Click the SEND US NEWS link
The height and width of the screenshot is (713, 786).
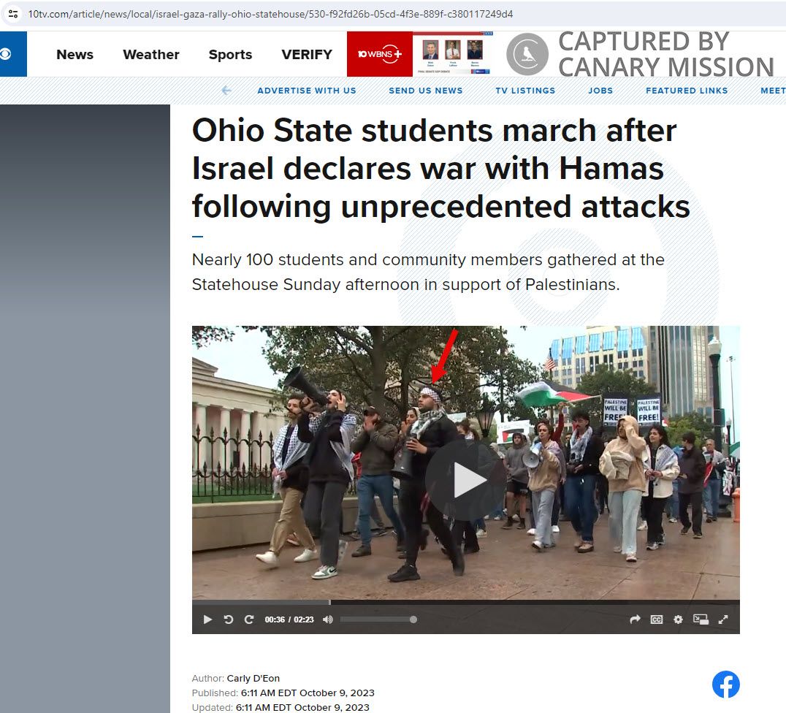coord(426,91)
